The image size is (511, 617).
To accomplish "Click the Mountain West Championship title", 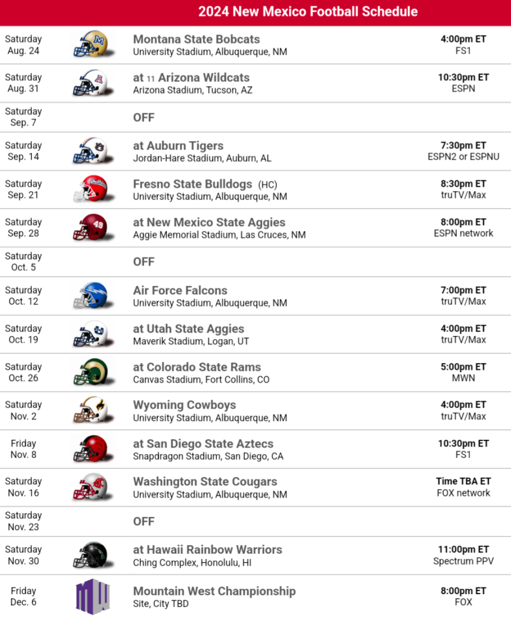I will (x=214, y=591).
